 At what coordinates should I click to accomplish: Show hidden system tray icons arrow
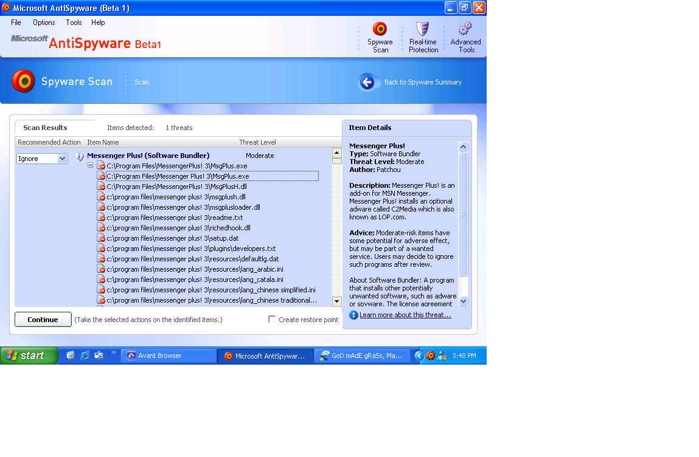click(x=419, y=356)
